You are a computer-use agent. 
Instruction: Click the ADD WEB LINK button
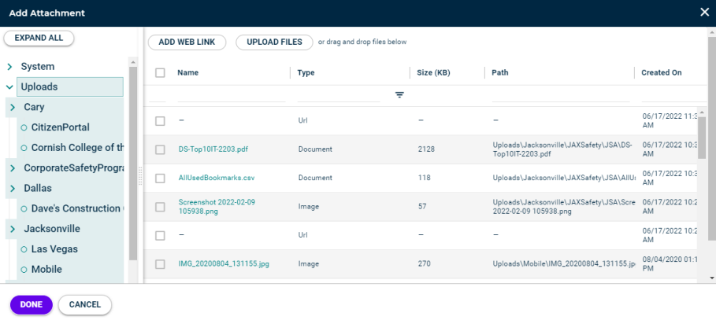click(x=187, y=42)
